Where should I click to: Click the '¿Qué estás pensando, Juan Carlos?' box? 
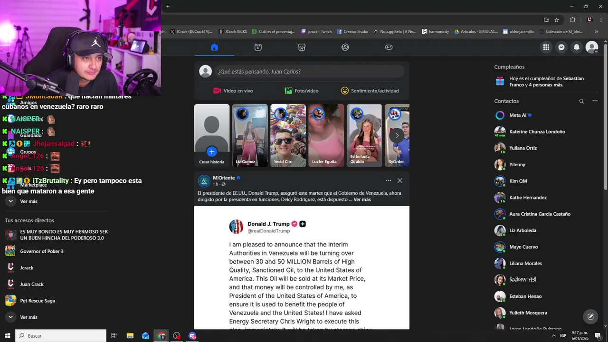(x=309, y=71)
